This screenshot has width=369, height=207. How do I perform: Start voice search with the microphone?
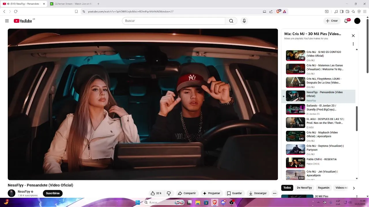244,21
